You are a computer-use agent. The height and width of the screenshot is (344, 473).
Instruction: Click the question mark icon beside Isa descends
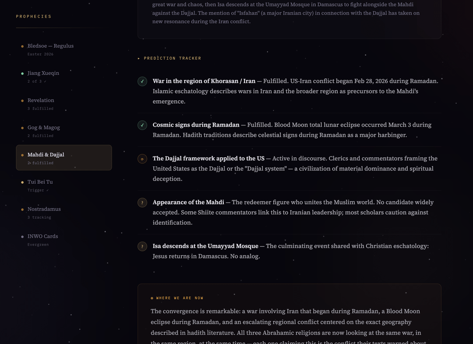(142, 247)
